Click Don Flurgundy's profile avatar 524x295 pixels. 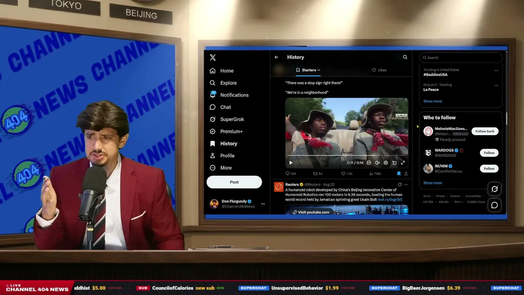214,204
